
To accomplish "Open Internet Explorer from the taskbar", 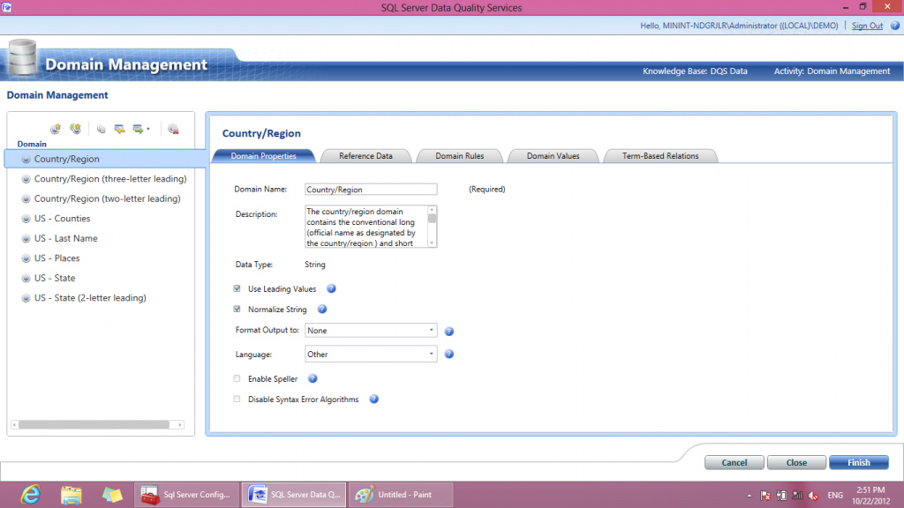I will pos(30,495).
